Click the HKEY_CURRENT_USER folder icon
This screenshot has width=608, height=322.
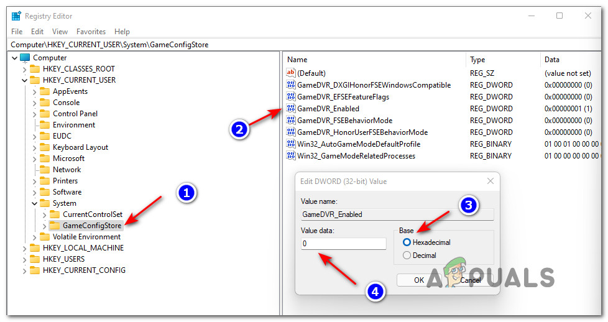(x=35, y=80)
